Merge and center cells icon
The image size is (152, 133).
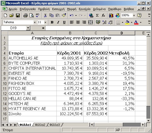90,22
